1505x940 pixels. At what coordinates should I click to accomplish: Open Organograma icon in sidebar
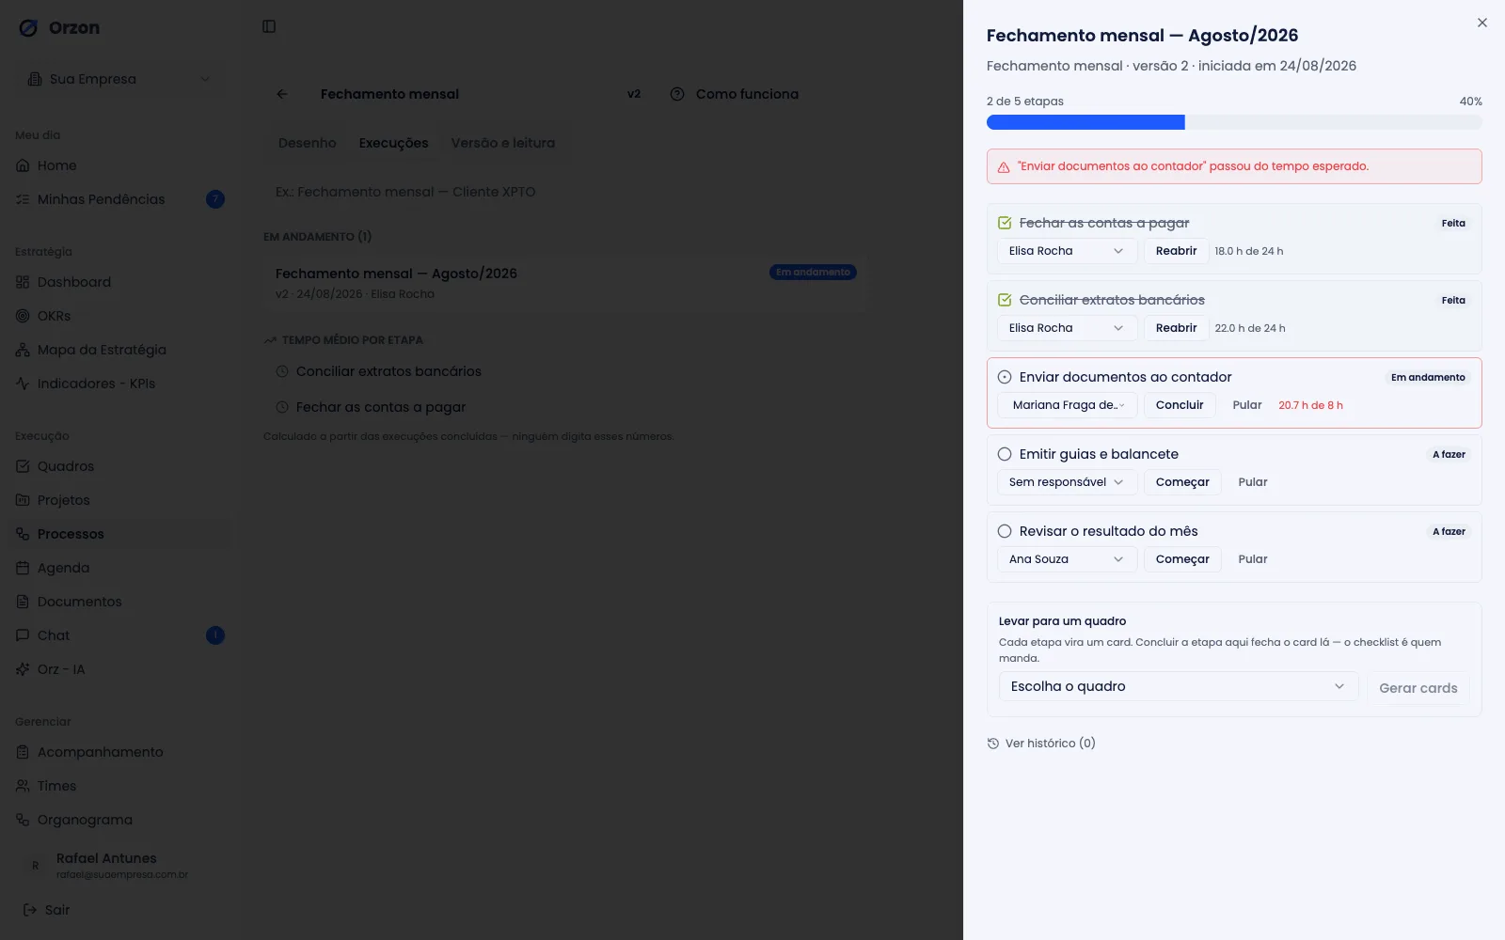coord(23,820)
